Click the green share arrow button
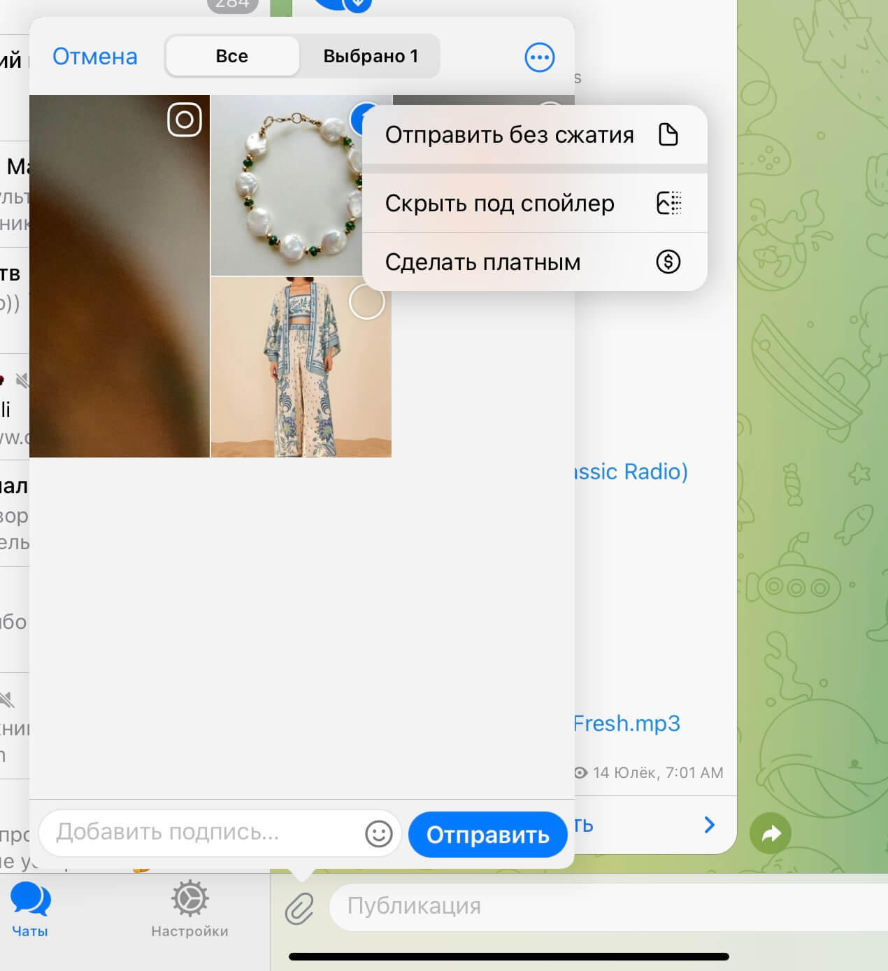888x971 pixels. tap(770, 833)
